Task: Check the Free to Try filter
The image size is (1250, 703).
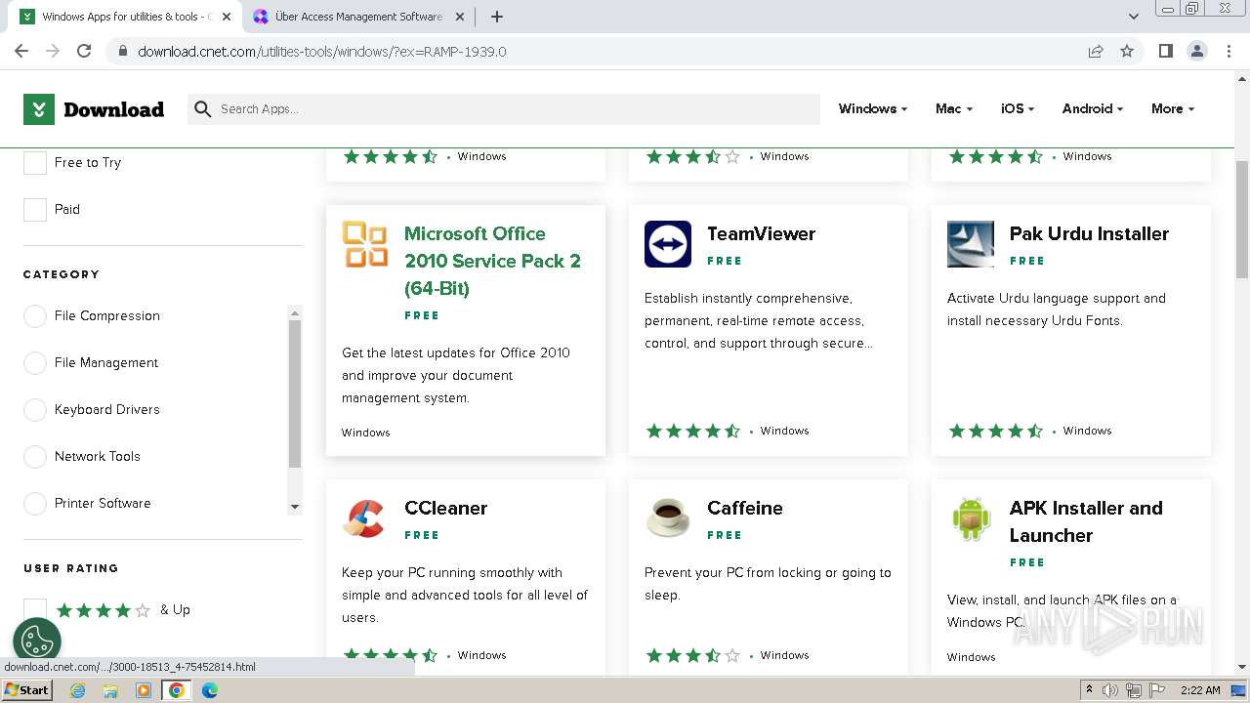Action: point(35,163)
